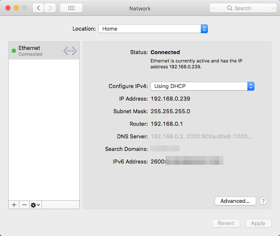The width and height of the screenshot is (280, 236).
Task: Open the help question mark button
Action: point(263,201)
